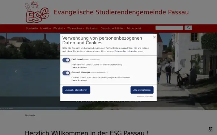
Task: Open the In Aktion menu item
Action: tap(46, 28)
